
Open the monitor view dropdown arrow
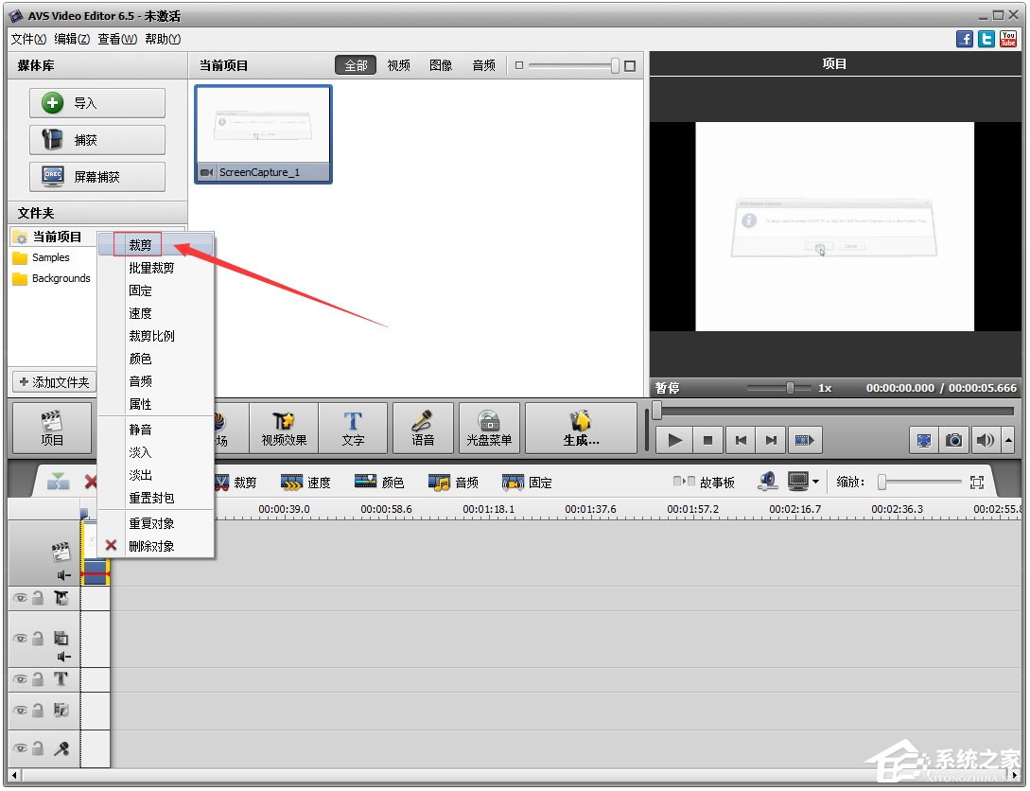[816, 483]
